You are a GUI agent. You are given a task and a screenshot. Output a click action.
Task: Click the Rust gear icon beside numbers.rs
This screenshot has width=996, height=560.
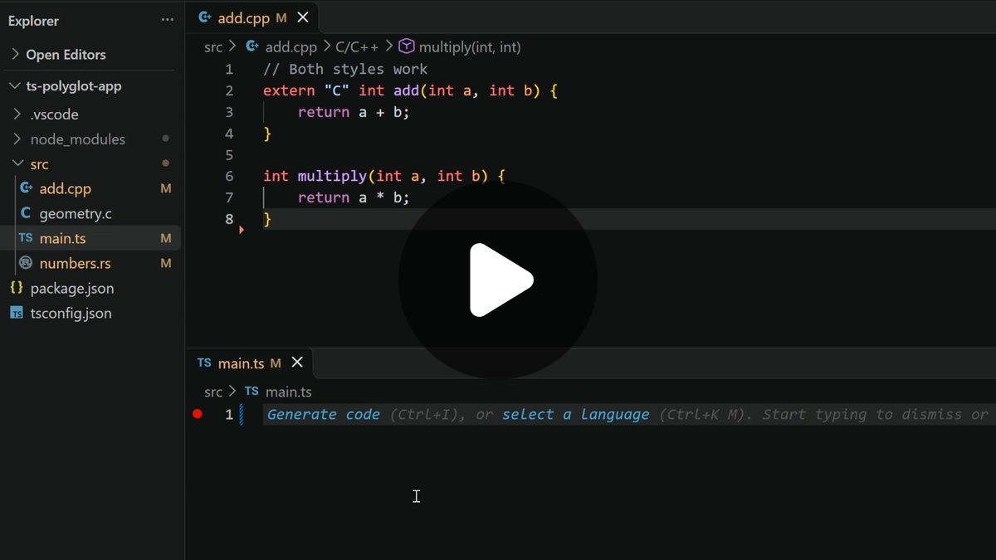tap(25, 263)
